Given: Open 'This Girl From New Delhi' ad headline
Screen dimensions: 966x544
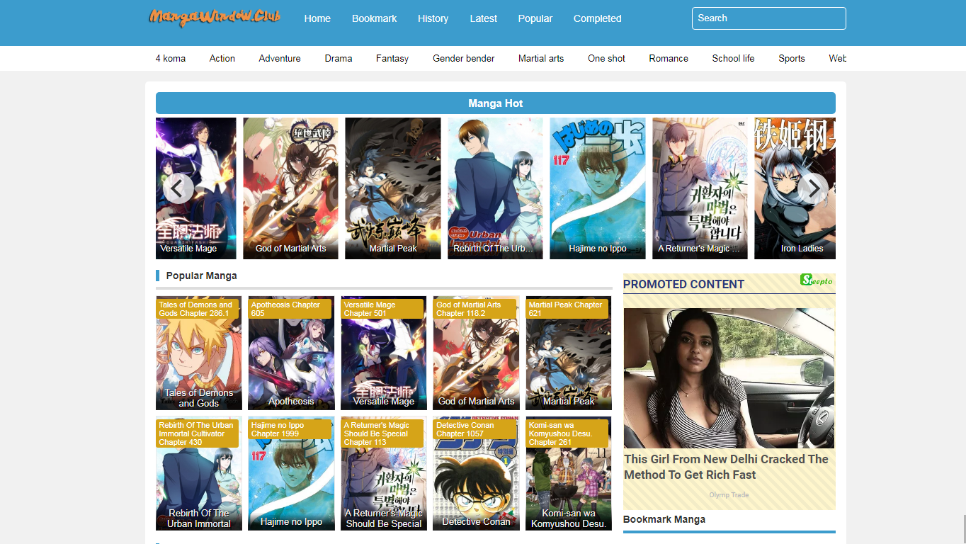Looking at the screenshot, I should [x=726, y=467].
